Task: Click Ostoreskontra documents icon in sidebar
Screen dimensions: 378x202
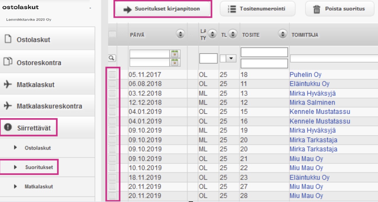Action: coord(8,62)
